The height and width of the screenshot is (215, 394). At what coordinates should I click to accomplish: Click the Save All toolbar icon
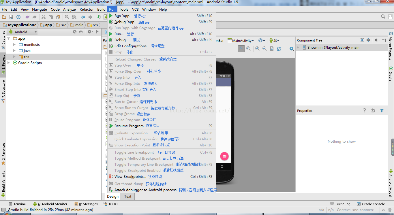(x=11, y=17)
